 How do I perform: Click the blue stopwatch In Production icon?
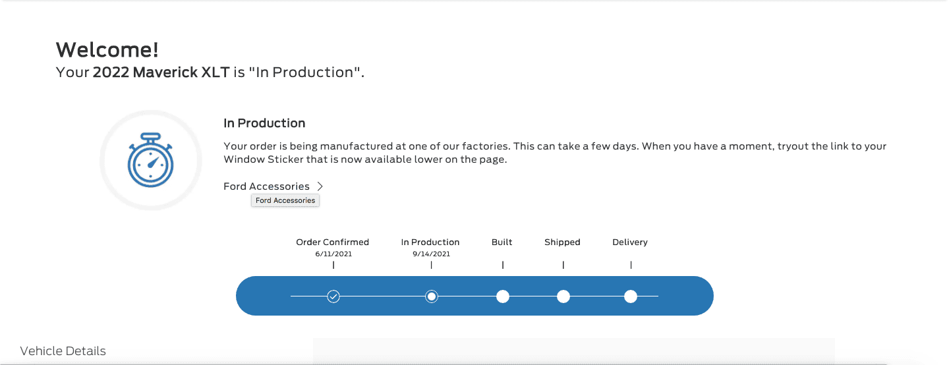[x=151, y=160]
